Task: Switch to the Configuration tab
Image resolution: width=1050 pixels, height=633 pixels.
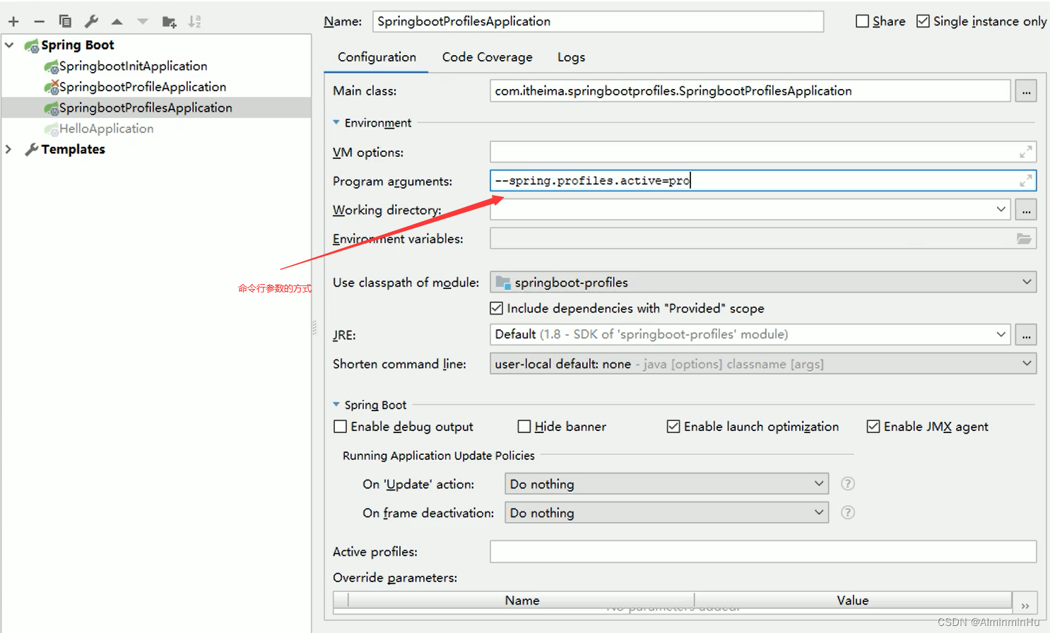Action: (x=377, y=57)
